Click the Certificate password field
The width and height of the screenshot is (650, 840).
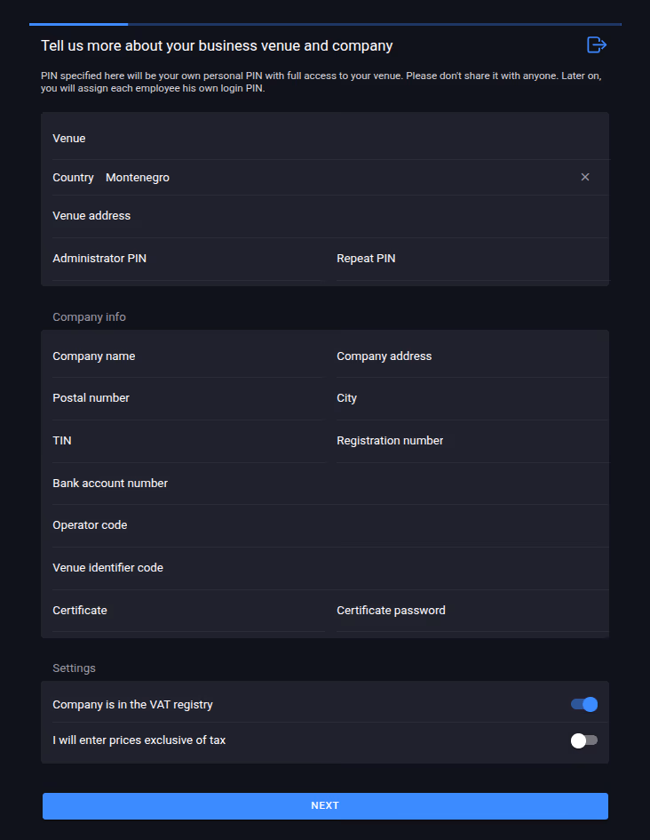473,612
